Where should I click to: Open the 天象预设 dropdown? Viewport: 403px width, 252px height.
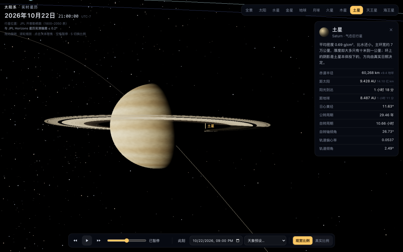265,241
